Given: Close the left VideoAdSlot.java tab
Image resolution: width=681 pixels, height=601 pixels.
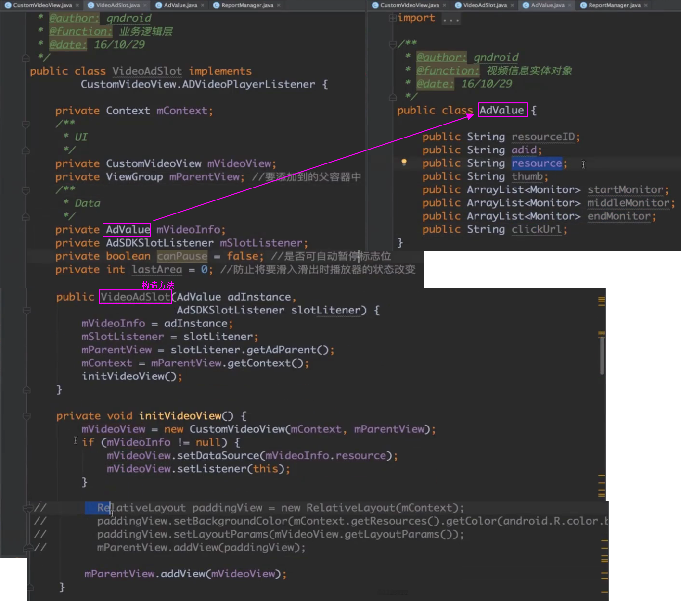Looking at the screenshot, I should 146,5.
